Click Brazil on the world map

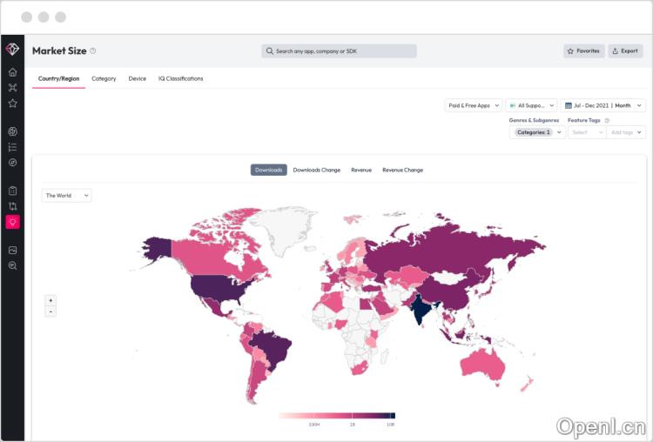(273, 347)
